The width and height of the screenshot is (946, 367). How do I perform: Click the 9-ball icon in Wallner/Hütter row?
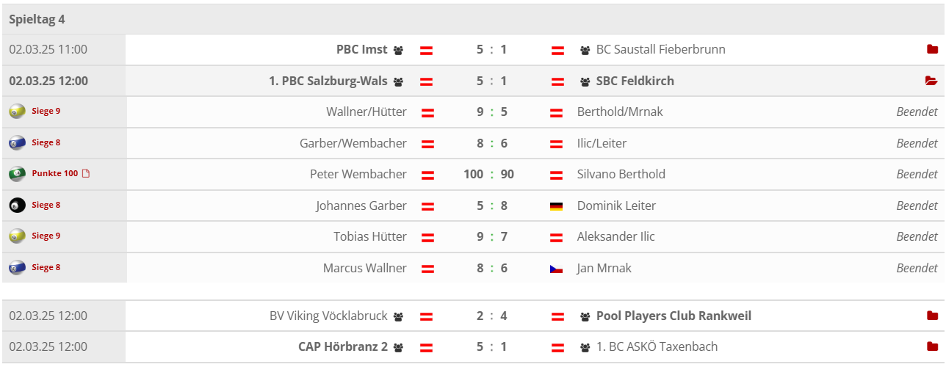coord(17,112)
